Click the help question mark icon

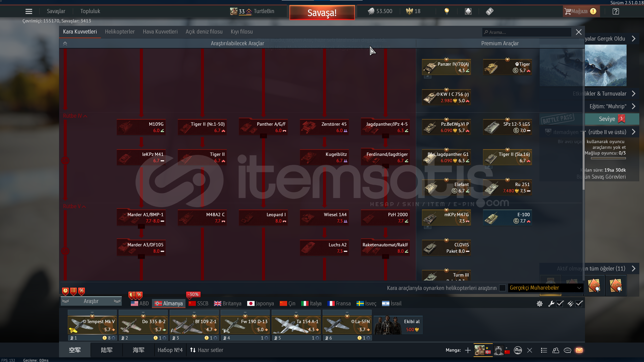[615, 11]
